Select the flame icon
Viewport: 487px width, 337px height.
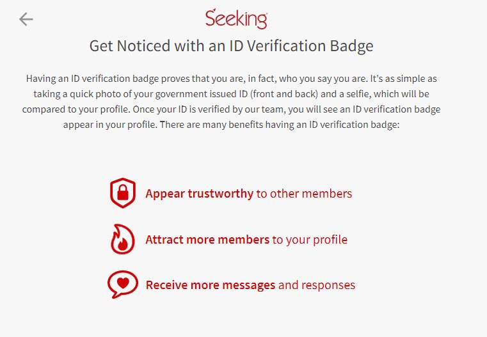pyautogui.click(x=123, y=239)
